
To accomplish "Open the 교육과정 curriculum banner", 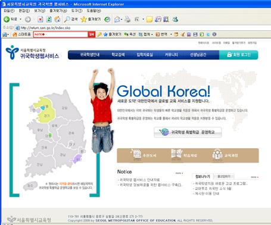I will [x=225, y=155].
